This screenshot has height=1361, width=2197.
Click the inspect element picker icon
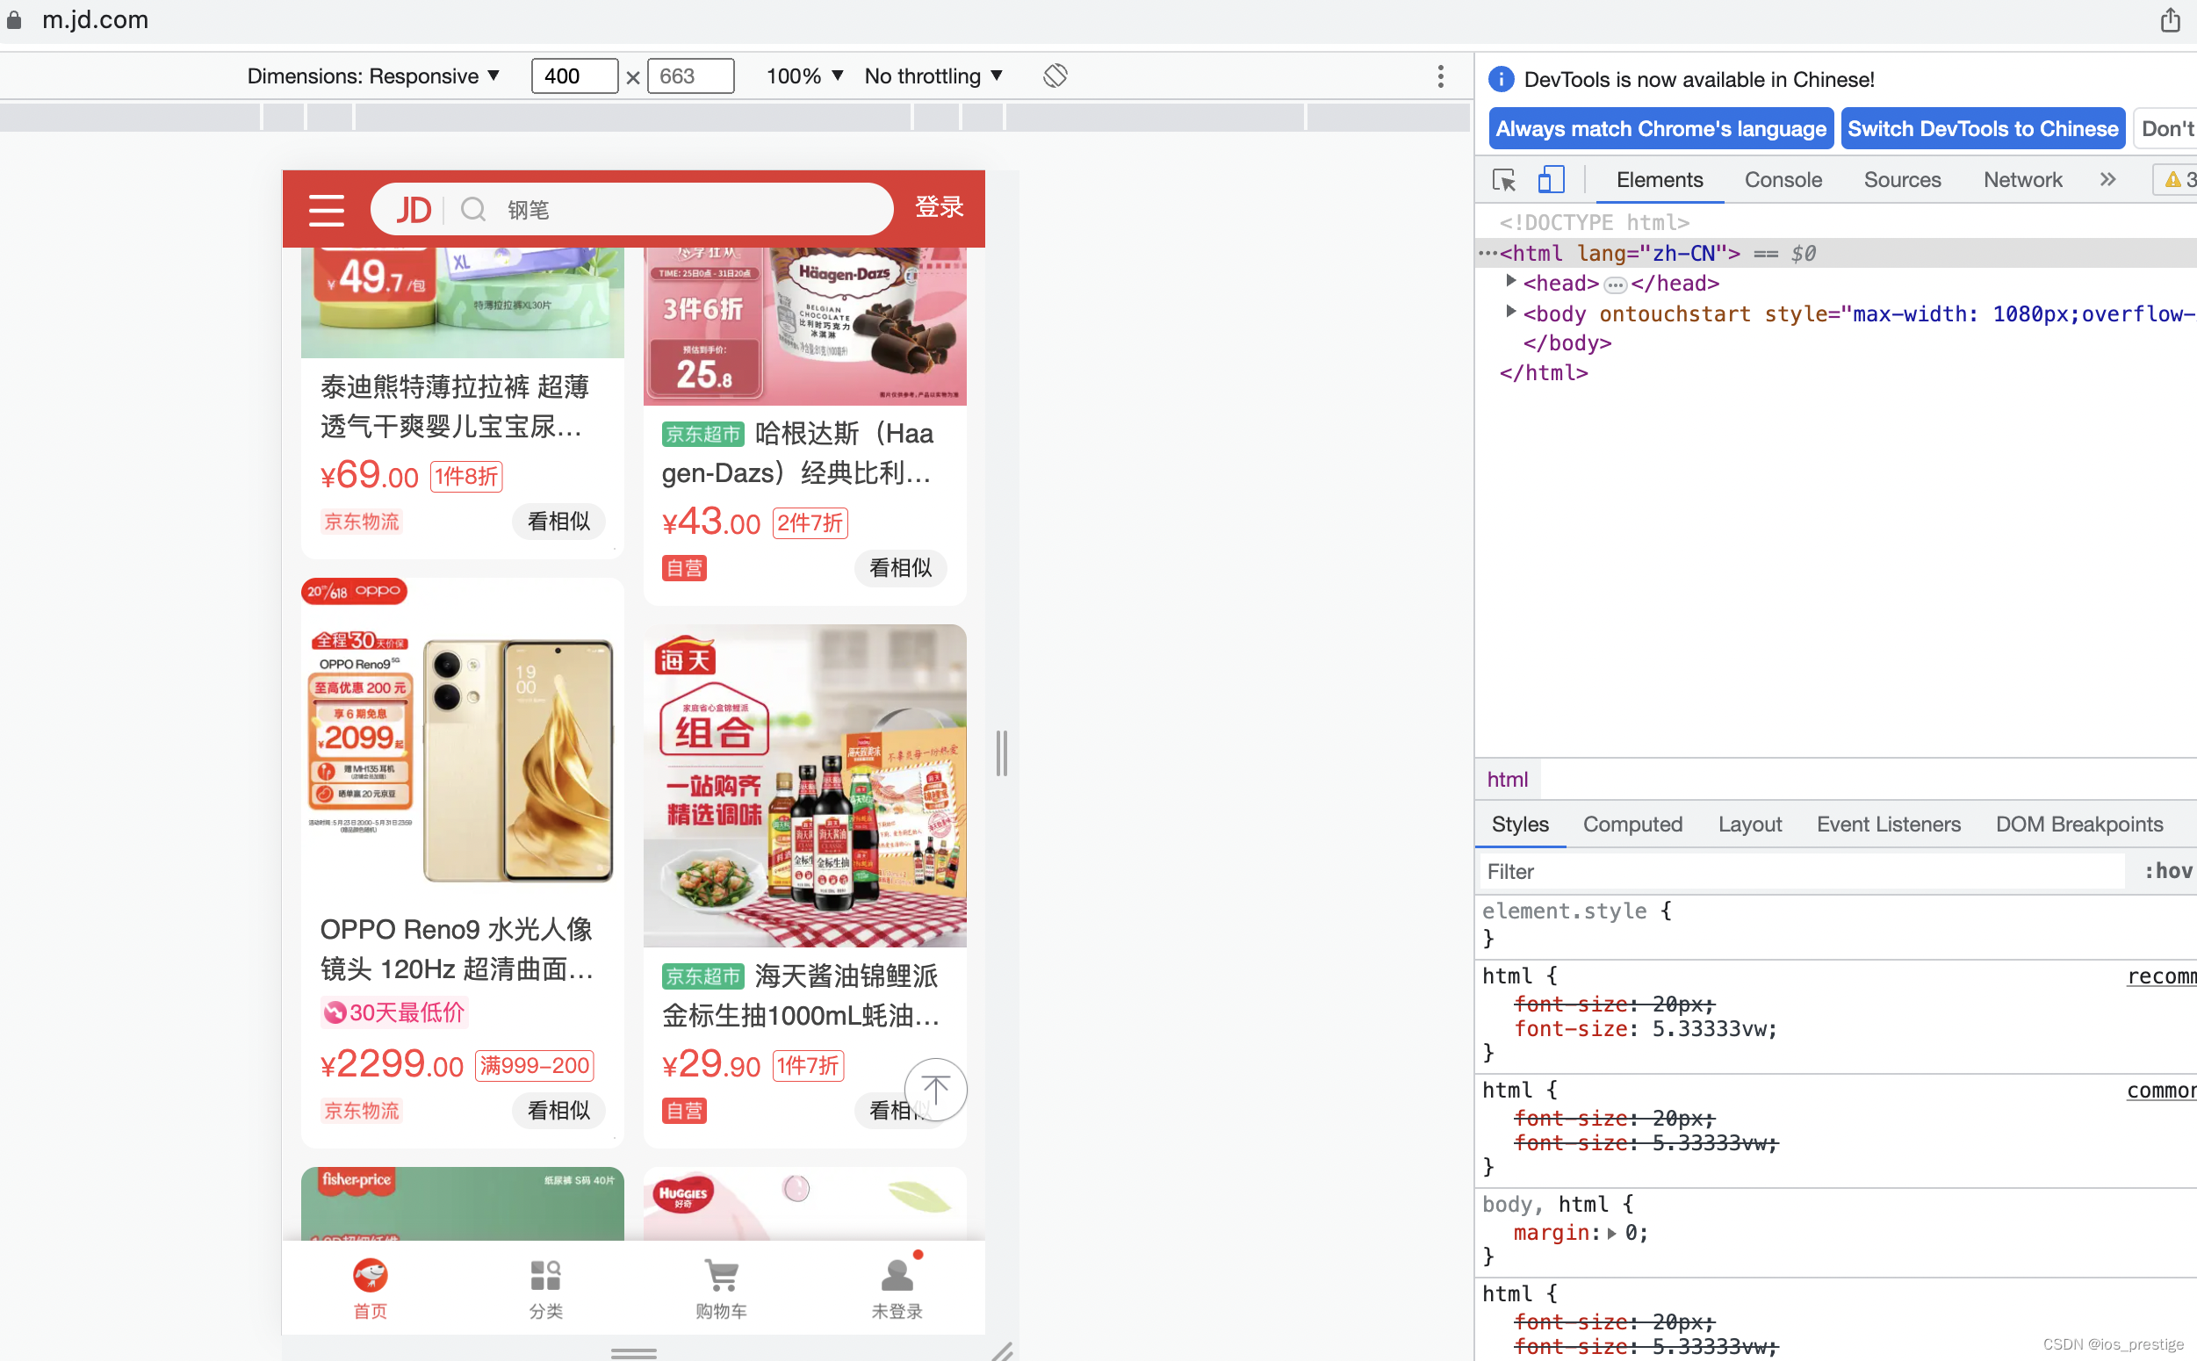[x=1503, y=180]
